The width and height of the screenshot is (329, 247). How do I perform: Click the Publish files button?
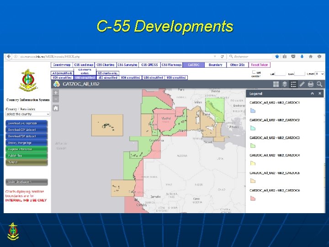pos(27,156)
